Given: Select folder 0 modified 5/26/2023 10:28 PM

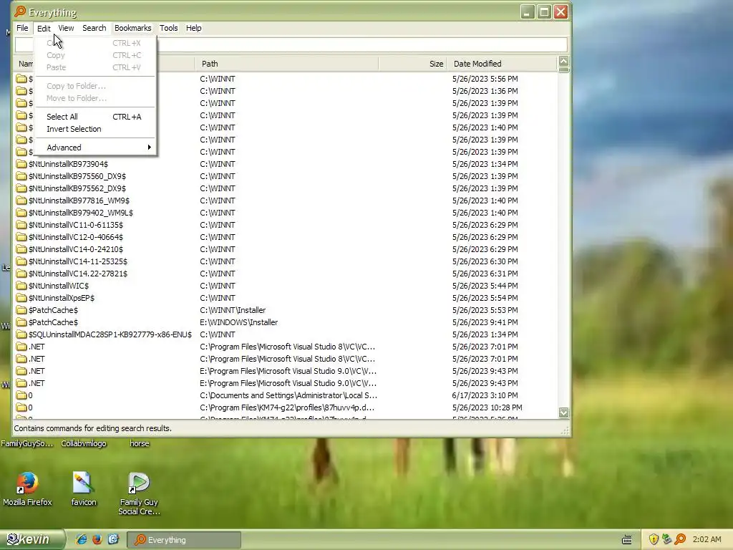Looking at the screenshot, I should click(30, 407).
